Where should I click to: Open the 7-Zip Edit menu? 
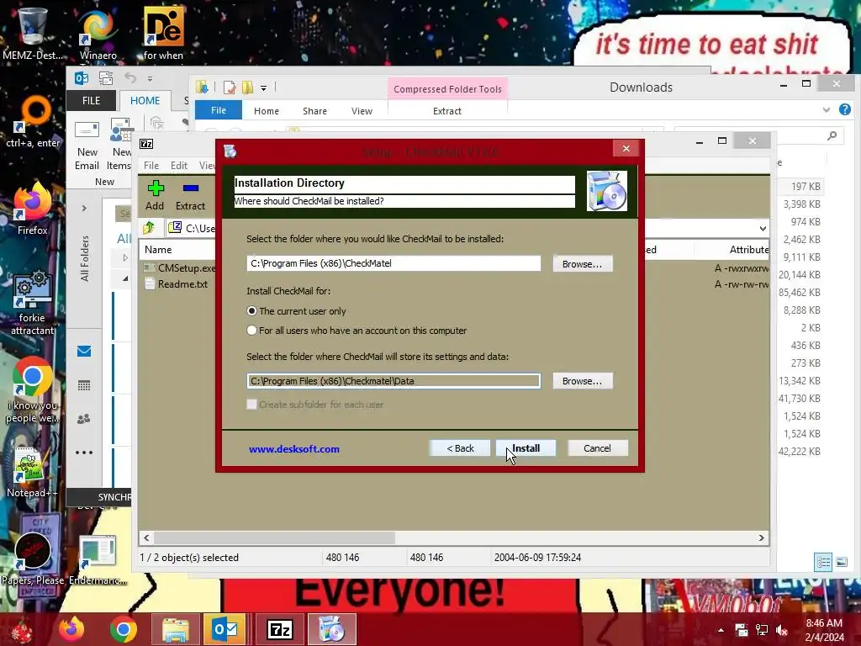tap(178, 166)
